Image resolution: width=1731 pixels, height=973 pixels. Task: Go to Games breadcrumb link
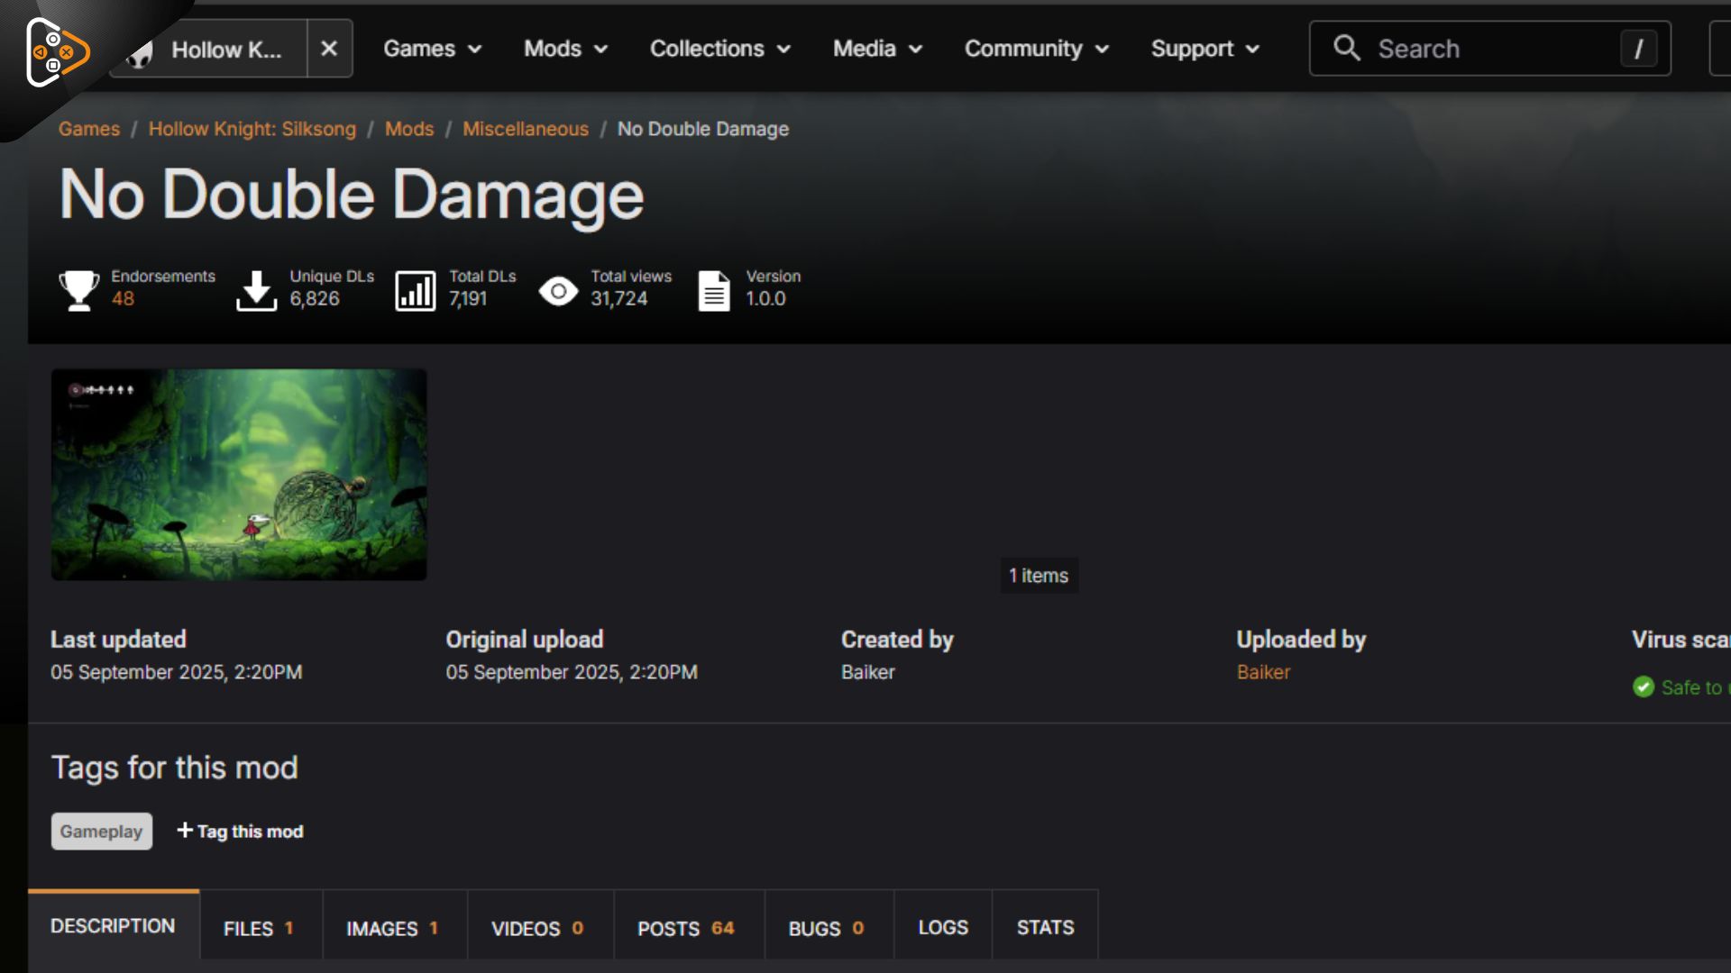tap(89, 129)
